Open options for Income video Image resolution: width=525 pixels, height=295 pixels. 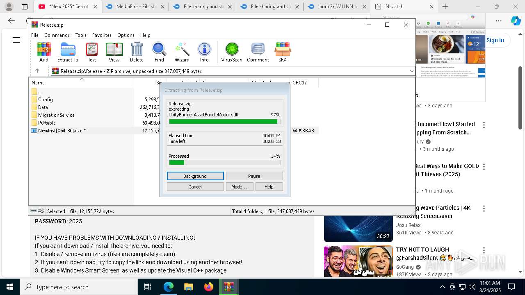pos(484,125)
